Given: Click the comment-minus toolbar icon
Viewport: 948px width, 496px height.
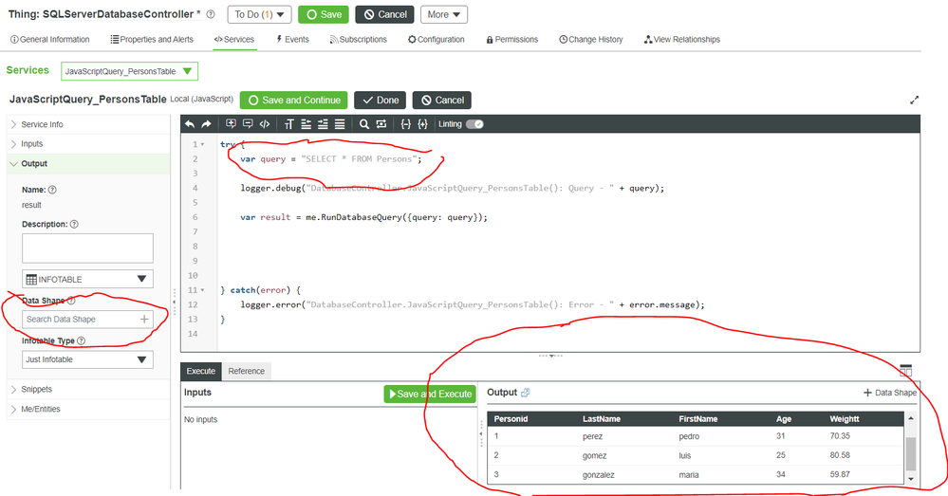Looking at the screenshot, I should [x=248, y=124].
